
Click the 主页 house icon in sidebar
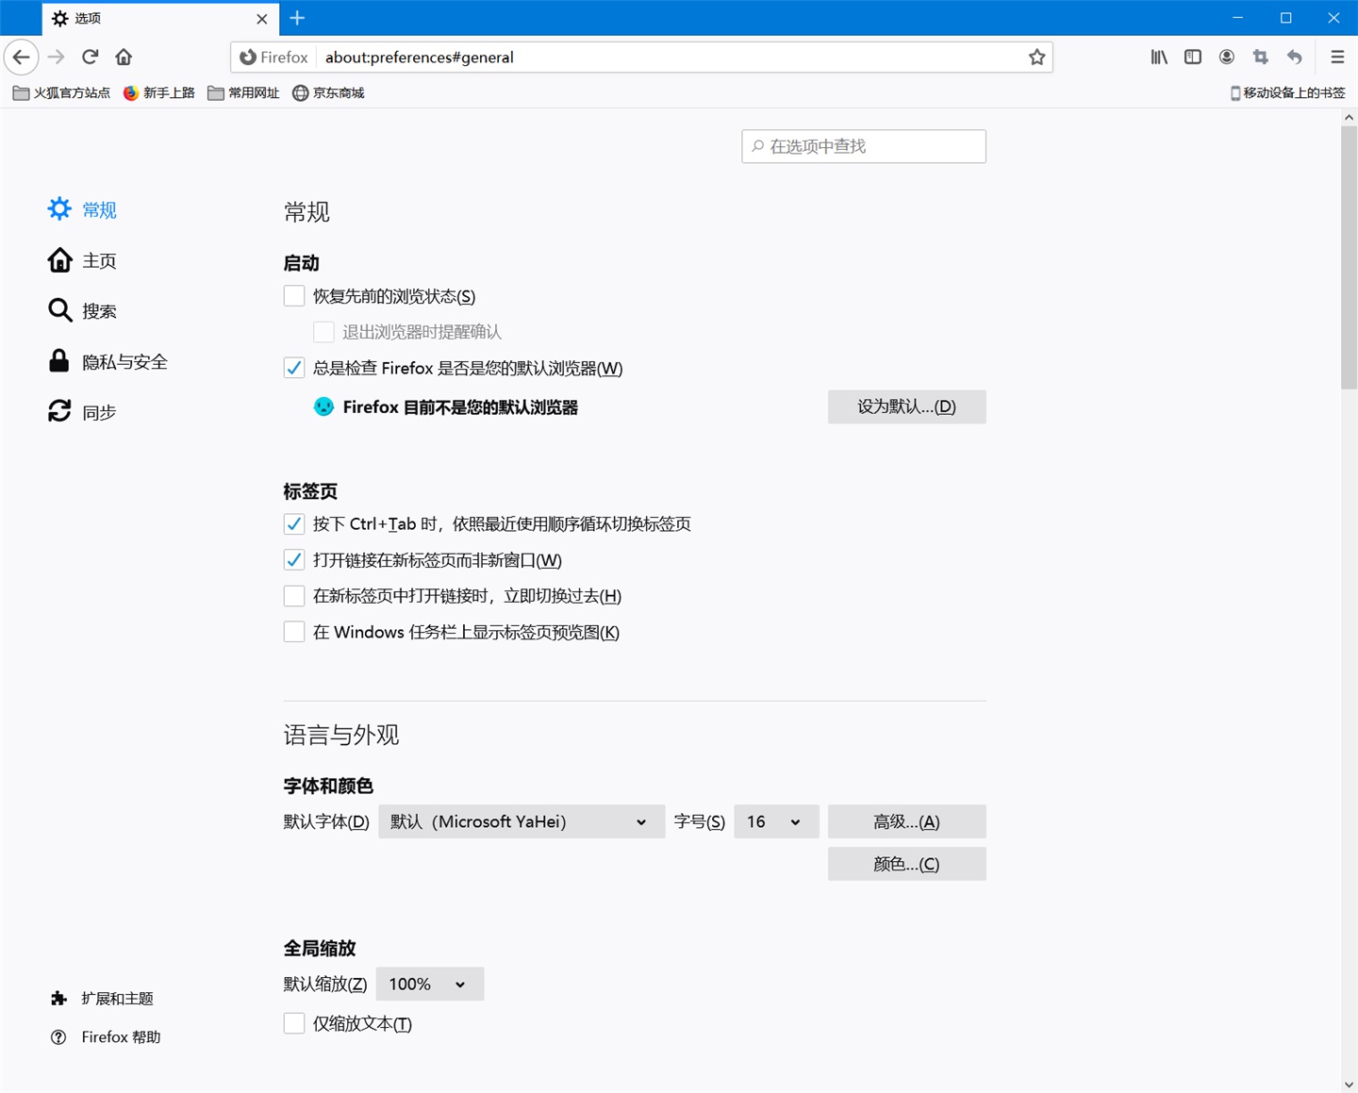tap(59, 260)
